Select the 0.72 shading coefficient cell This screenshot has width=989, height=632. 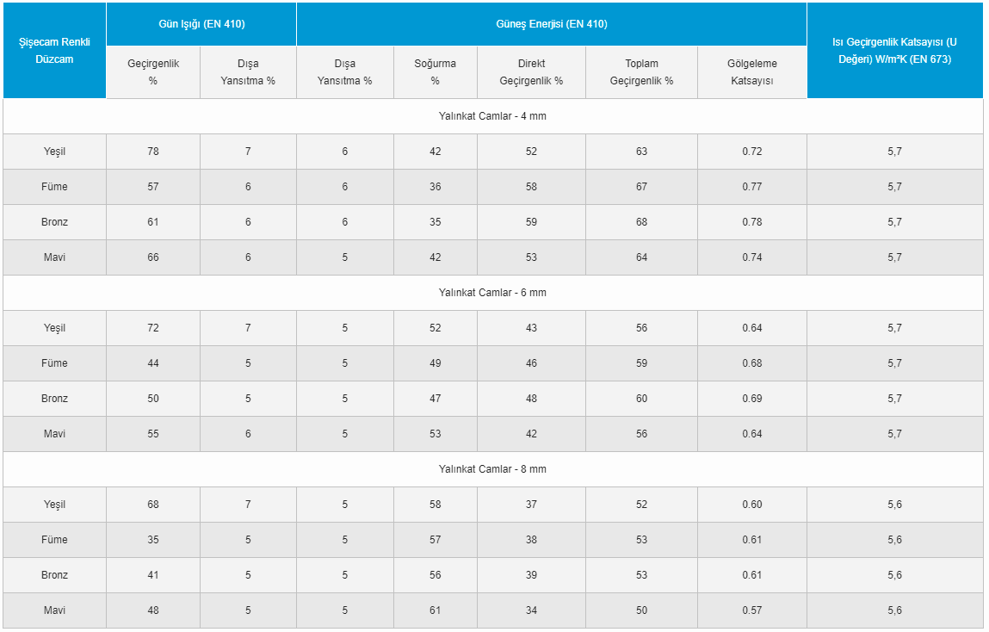[752, 152]
